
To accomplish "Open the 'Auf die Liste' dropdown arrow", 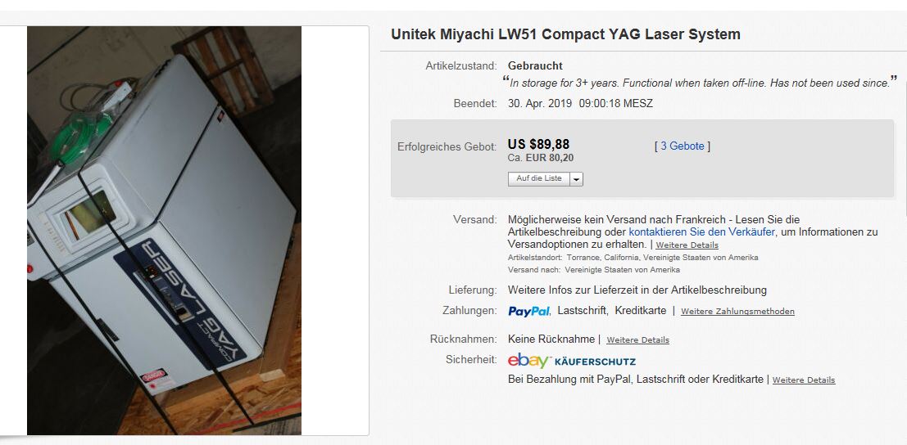I will pos(576,179).
